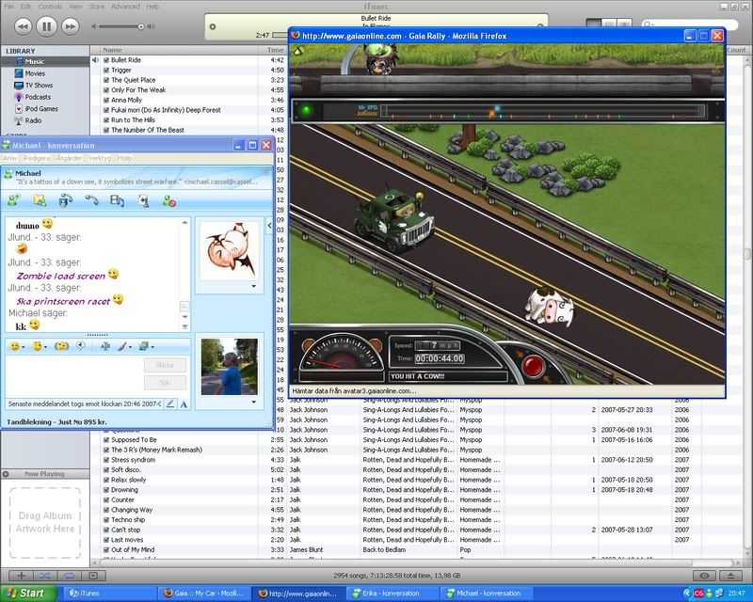Open the iTunes File menu

pyautogui.click(x=9, y=7)
